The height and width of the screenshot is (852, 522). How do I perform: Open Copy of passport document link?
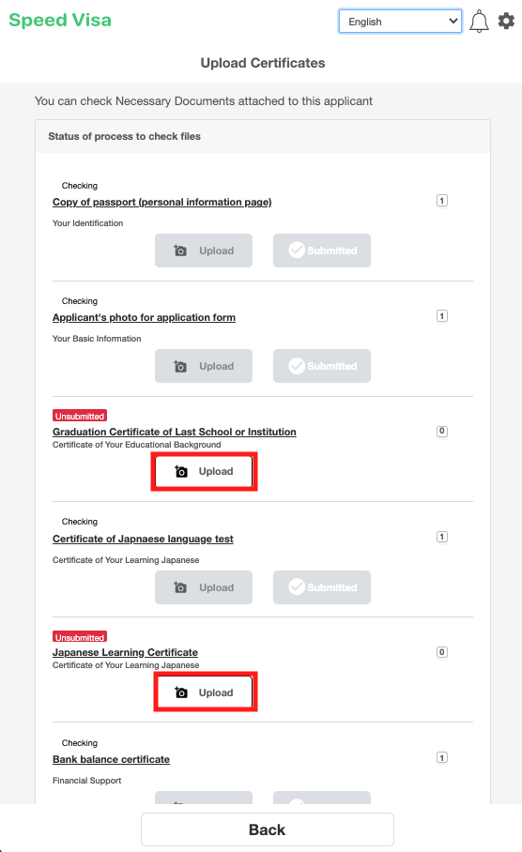point(162,202)
